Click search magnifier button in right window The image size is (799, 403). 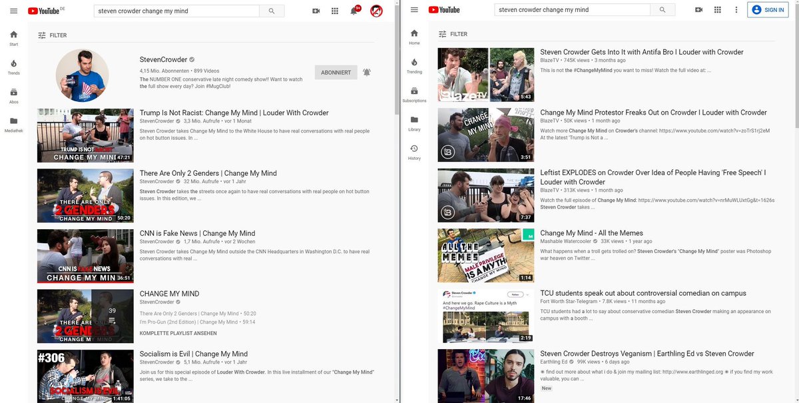pyautogui.click(x=662, y=9)
